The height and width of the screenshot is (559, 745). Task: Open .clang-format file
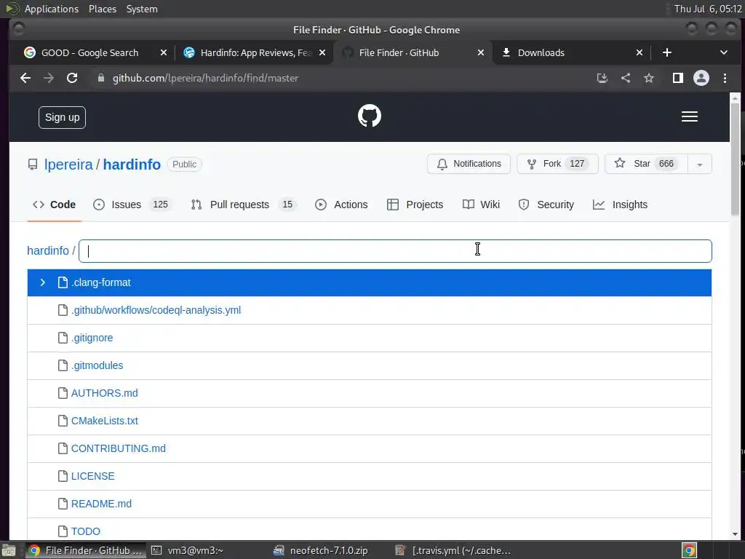[100, 282]
